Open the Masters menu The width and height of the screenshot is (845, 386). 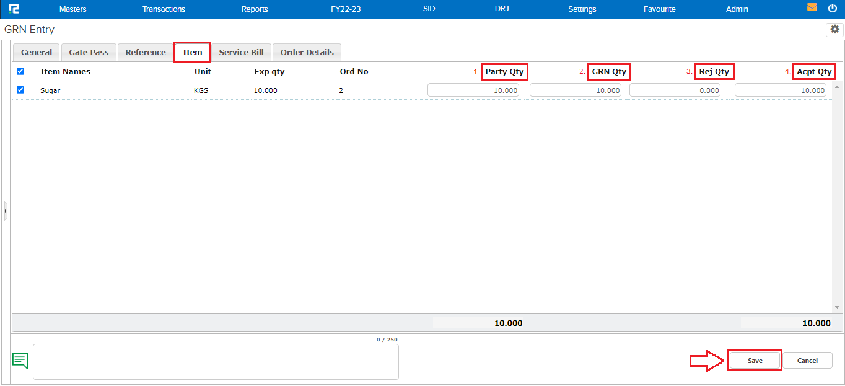72,9
